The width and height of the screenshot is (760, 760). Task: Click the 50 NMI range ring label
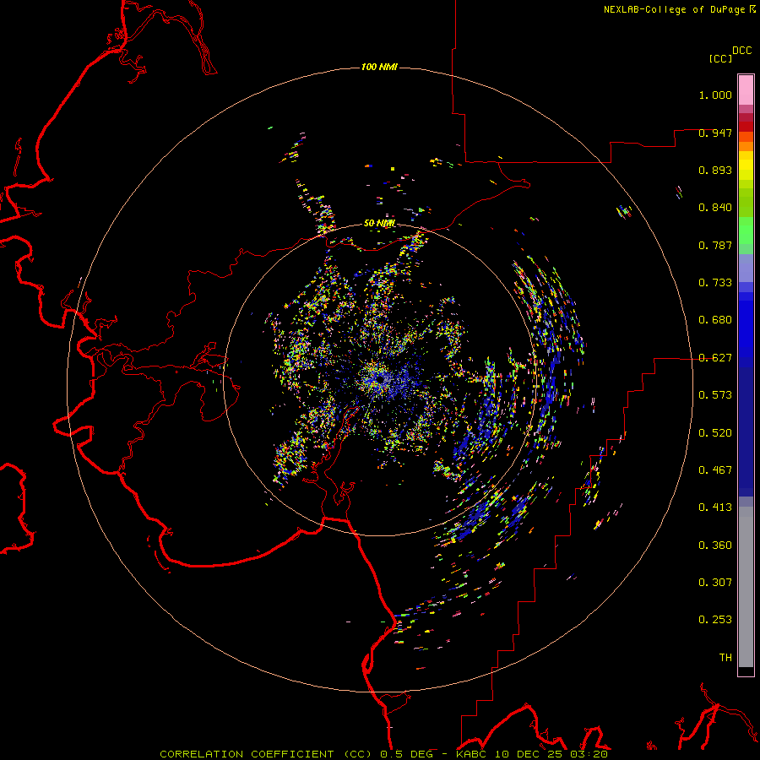point(379,223)
